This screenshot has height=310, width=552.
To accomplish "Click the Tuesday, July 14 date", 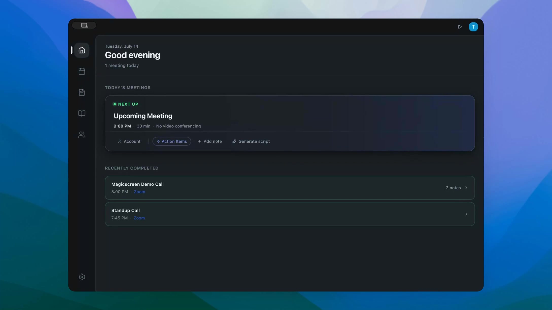I will [122, 46].
